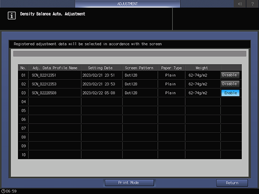This screenshot has width=259, height=194.
Task: Click the Adj. Data Profile Name header
Action: (x=55, y=68)
